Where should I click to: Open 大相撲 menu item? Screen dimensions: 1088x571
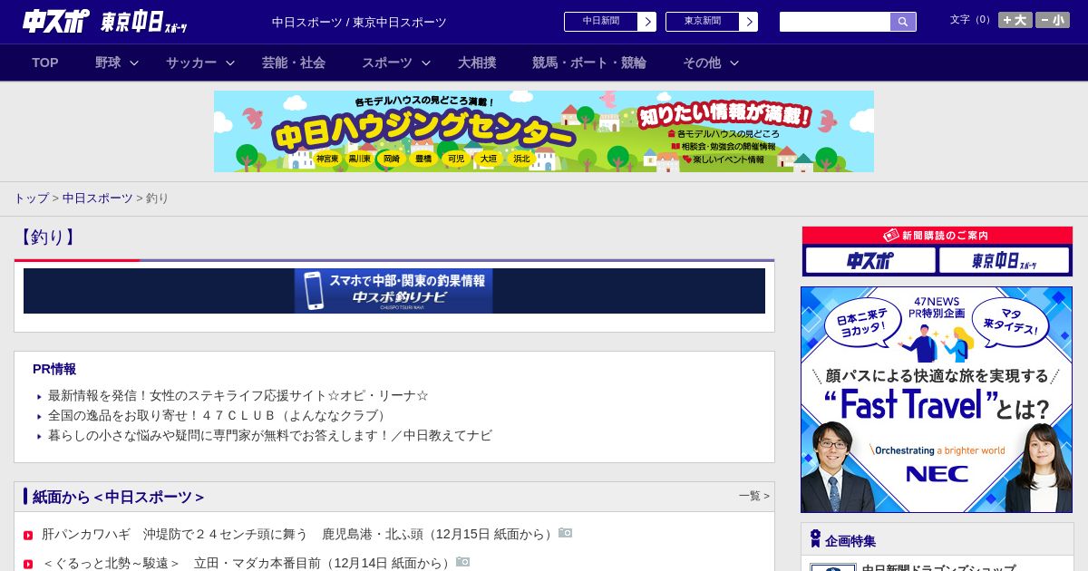point(477,63)
